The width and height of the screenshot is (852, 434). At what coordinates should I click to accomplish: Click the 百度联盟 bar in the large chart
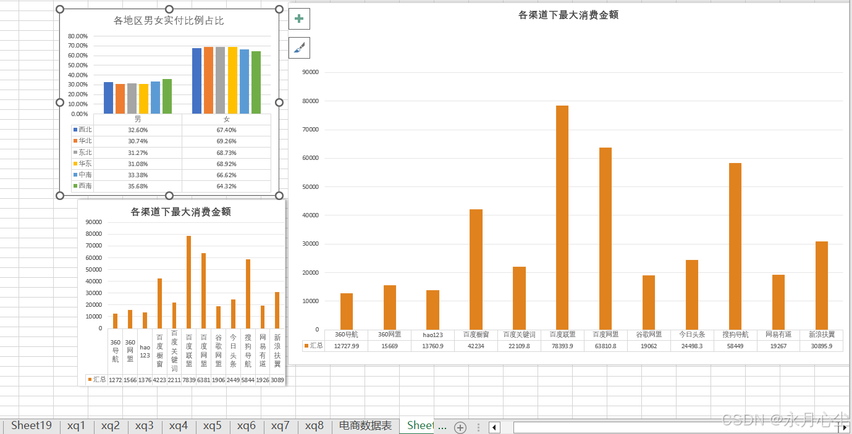click(x=562, y=217)
